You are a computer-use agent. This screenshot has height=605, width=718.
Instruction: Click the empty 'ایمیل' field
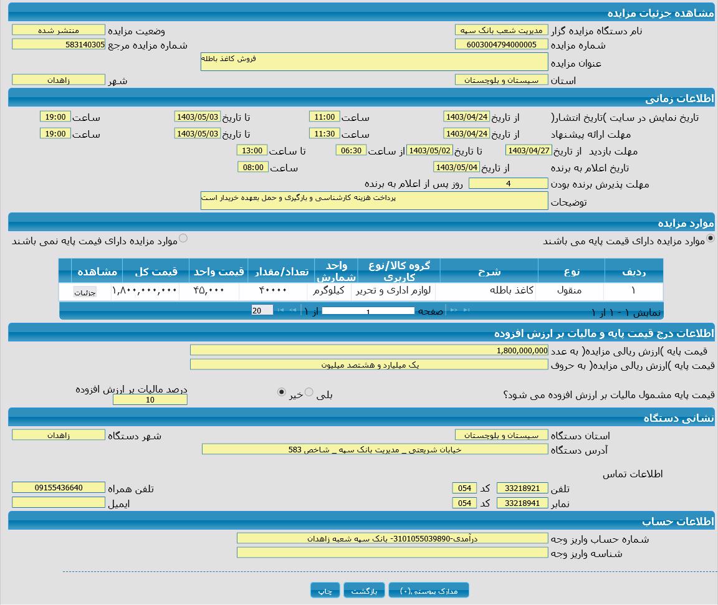[x=59, y=502]
